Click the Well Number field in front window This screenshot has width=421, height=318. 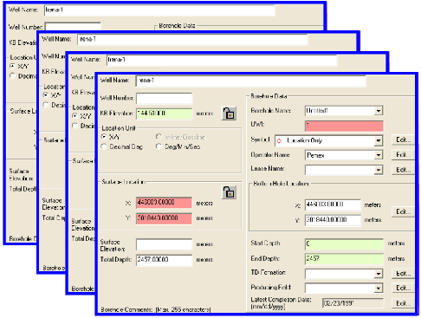[164, 99]
